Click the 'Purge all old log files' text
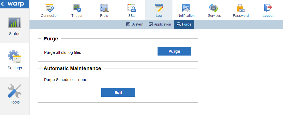283x115 pixels. [63, 52]
